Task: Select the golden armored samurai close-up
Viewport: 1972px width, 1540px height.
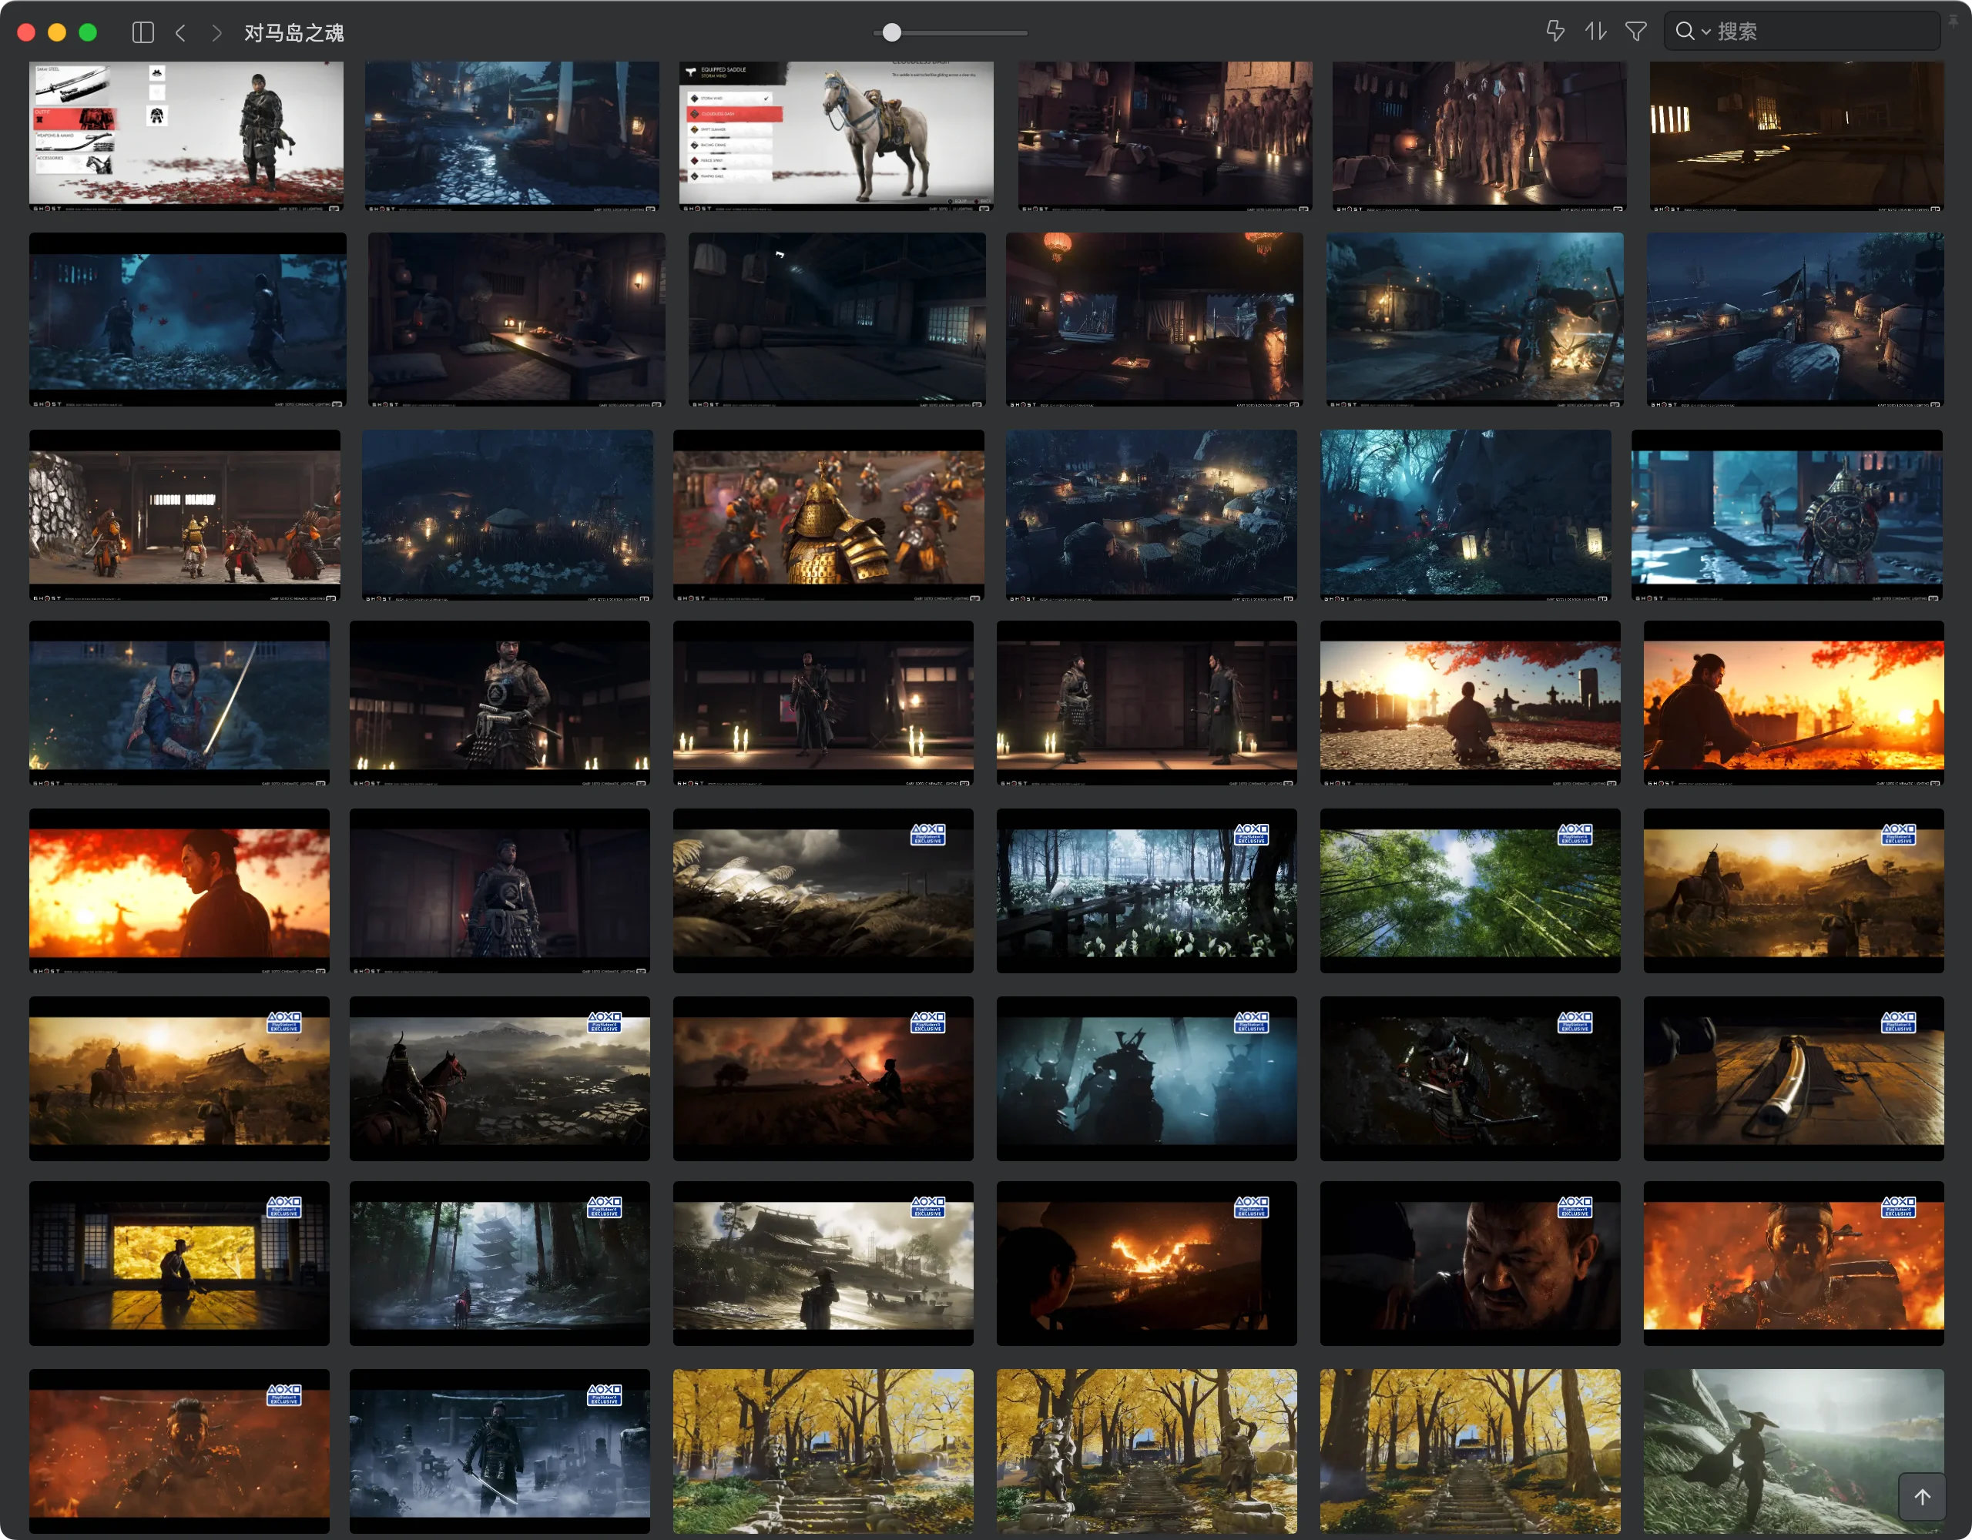Action: coord(828,515)
